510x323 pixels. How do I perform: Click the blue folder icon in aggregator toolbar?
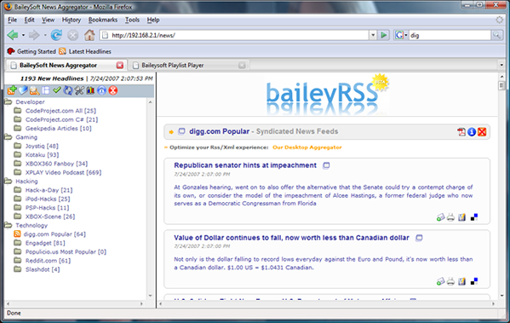(23, 90)
